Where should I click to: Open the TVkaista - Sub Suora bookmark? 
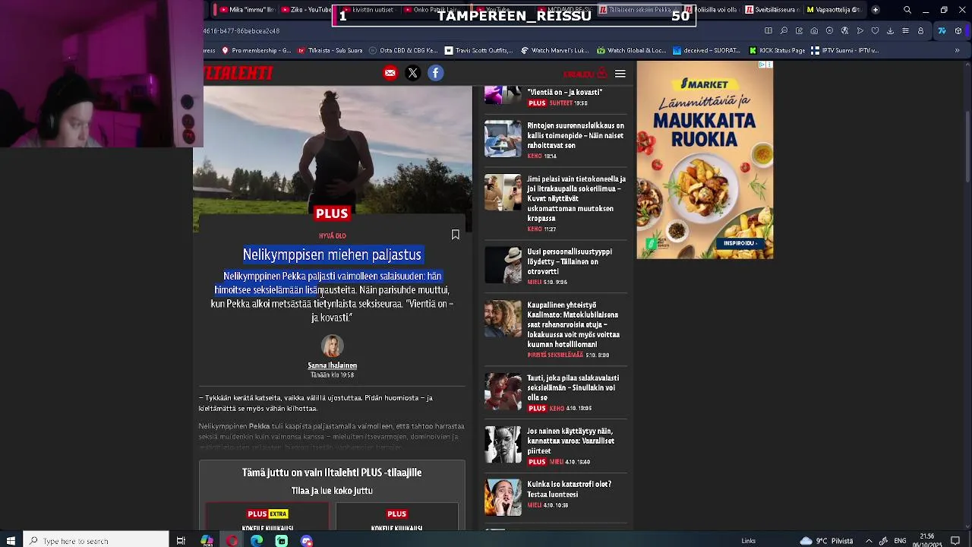pyautogui.click(x=330, y=51)
